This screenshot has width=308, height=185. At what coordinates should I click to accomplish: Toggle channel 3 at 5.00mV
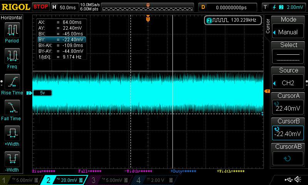tap(111, 180)
